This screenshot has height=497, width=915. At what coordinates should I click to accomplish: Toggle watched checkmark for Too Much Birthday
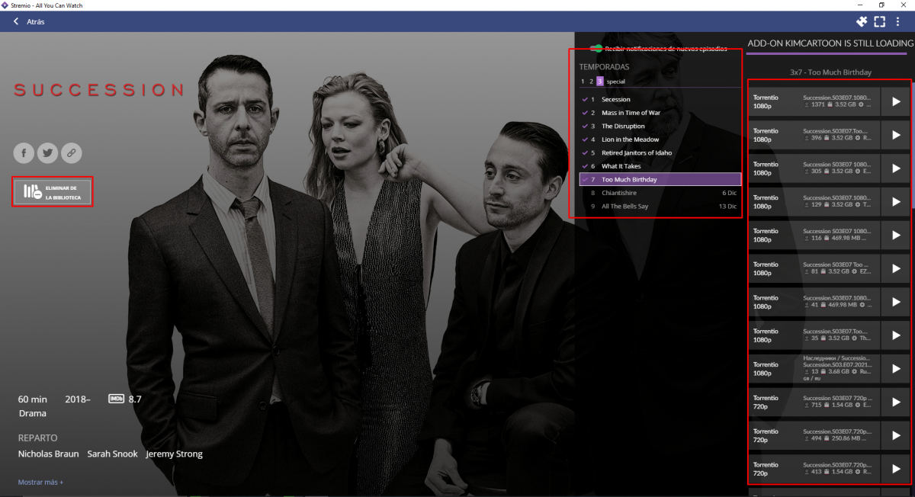pos(585,179)
